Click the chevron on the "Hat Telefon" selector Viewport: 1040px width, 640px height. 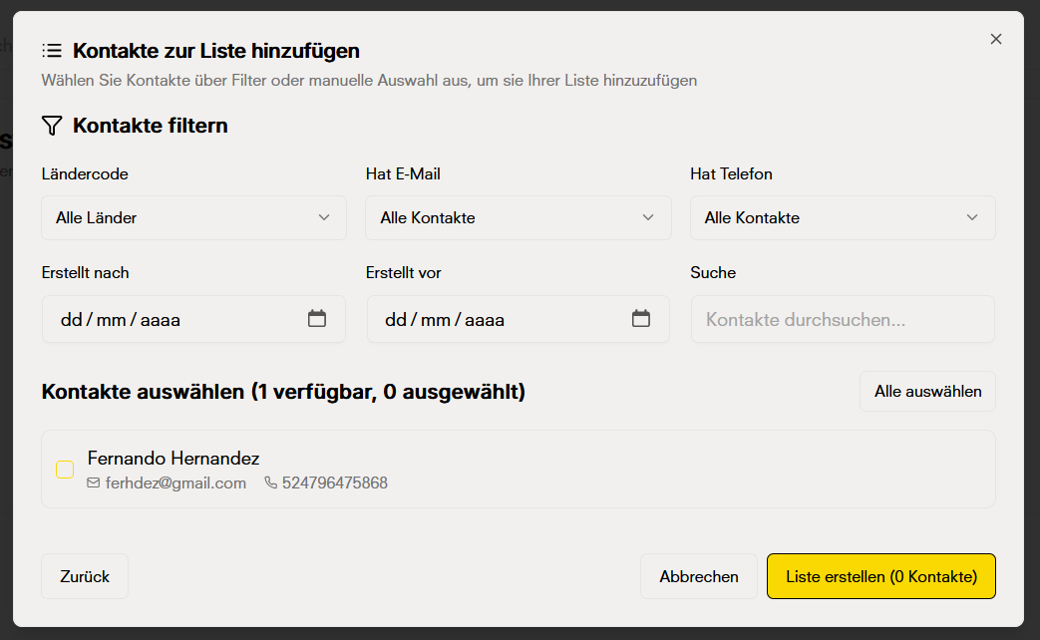[x=972, y=217]
